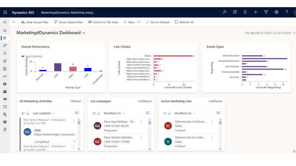Viewport: 296px width, 166px height.
Task: Expand the New button dropdown chevron
Action: (x=139, y=22)
